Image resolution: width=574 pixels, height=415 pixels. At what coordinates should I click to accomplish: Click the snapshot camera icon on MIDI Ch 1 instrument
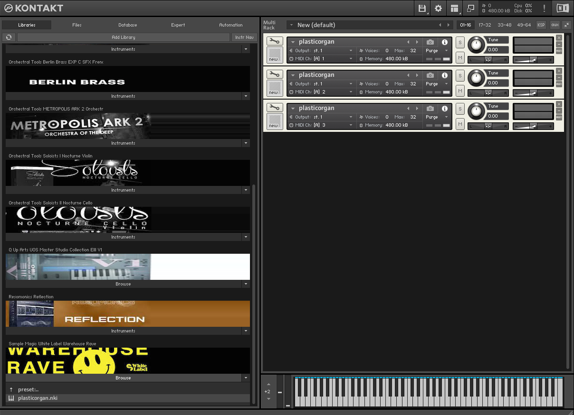click(x=430, y=42)
